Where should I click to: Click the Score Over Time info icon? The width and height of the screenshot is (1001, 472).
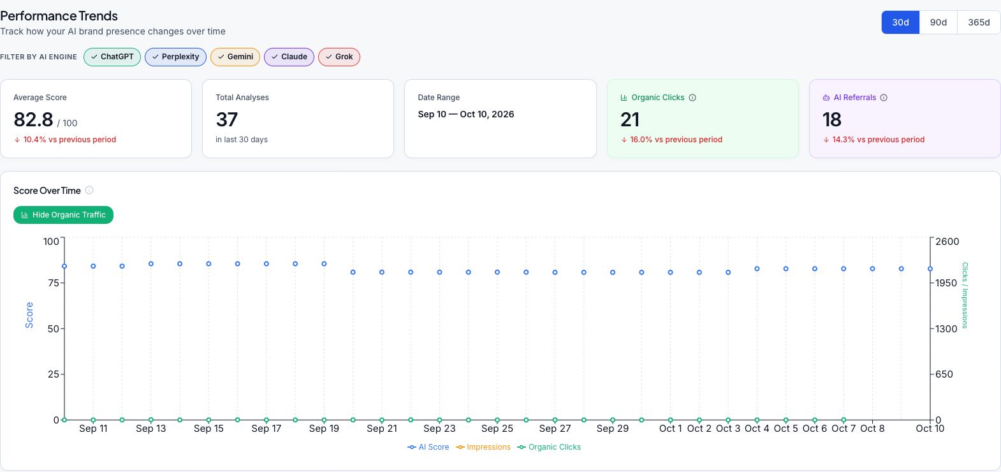tap(89, 190)
